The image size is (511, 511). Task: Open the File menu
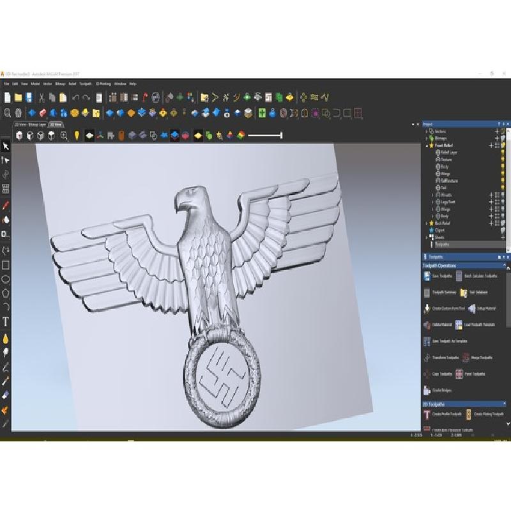pos(6,84)
